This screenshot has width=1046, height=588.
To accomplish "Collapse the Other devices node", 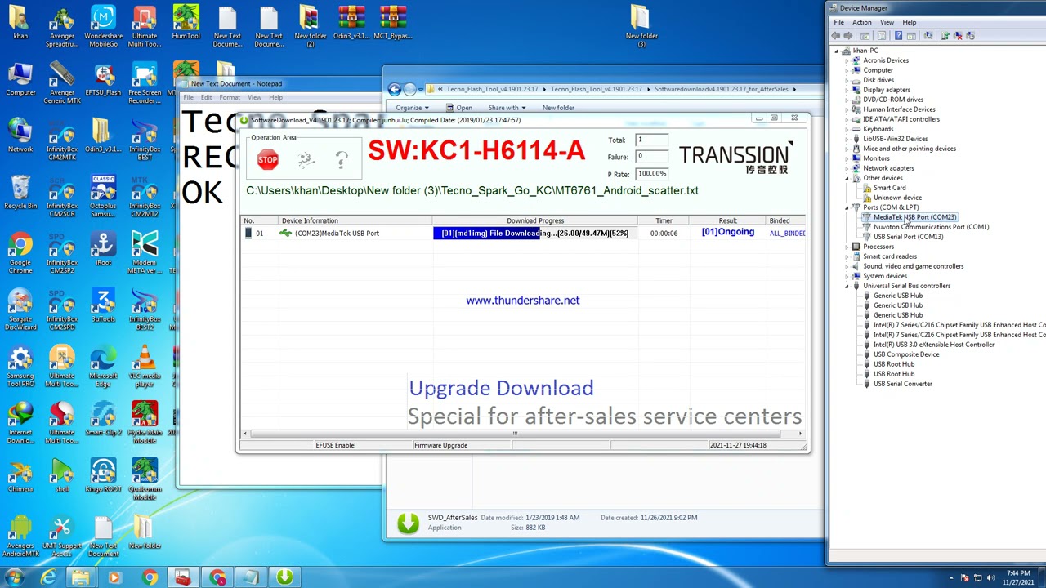I will tap(847, 178).
